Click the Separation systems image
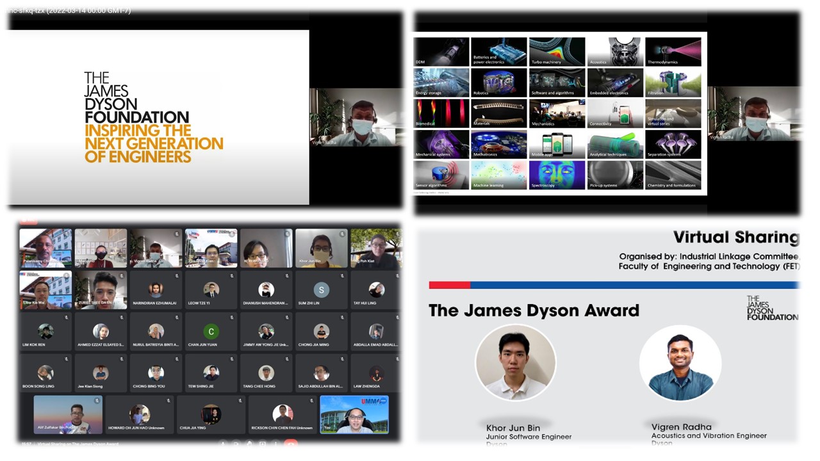 [673, 144]
